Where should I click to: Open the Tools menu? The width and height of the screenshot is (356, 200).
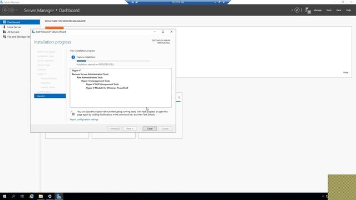329,10
